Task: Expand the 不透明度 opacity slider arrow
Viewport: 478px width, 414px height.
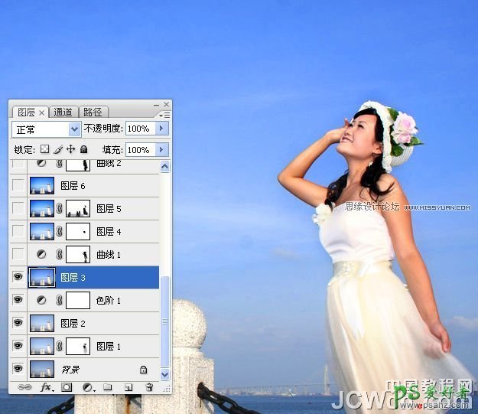Action: (161, 129)
